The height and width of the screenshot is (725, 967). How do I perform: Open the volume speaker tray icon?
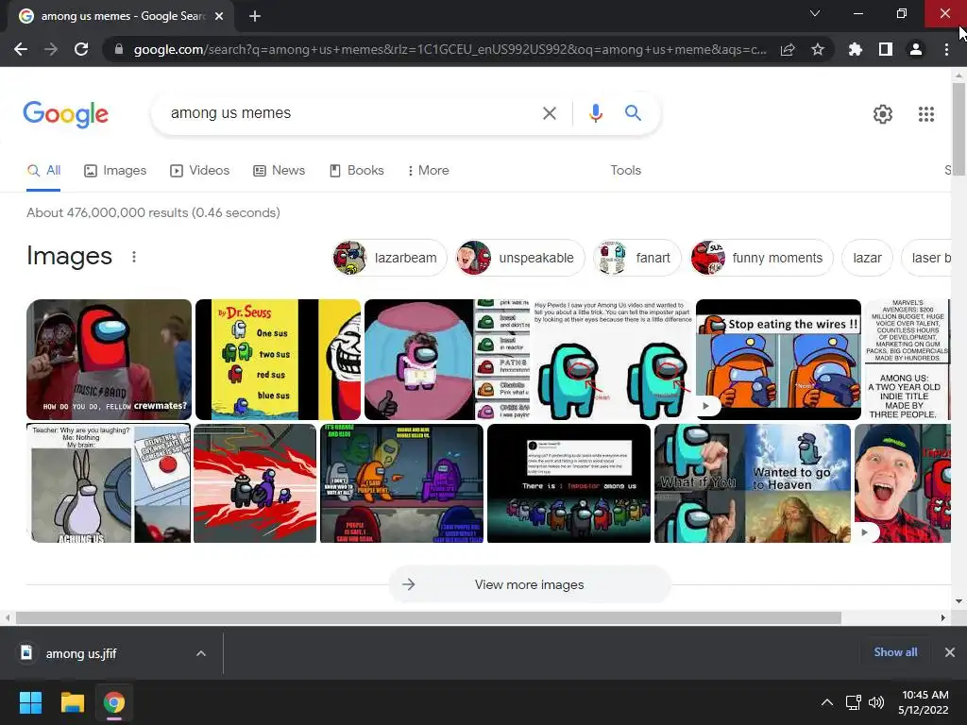pos(875,702)
